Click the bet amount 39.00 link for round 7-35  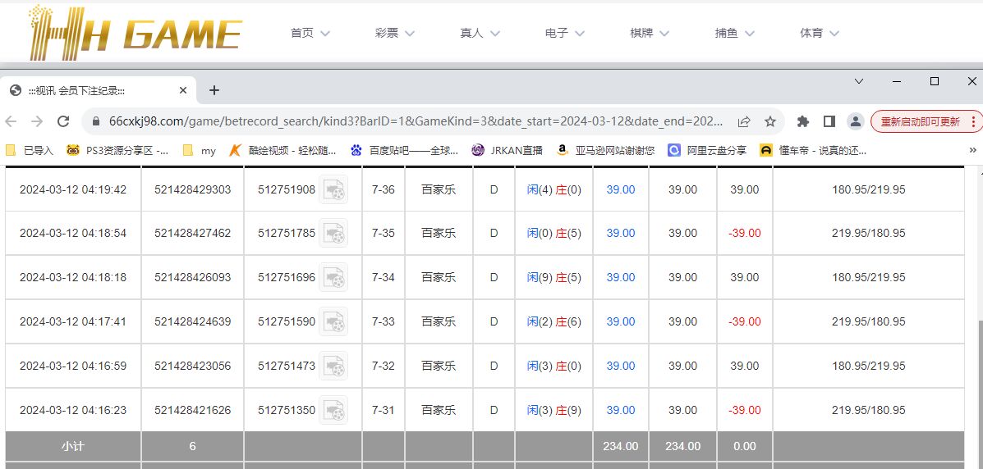(x=621, y=233)
